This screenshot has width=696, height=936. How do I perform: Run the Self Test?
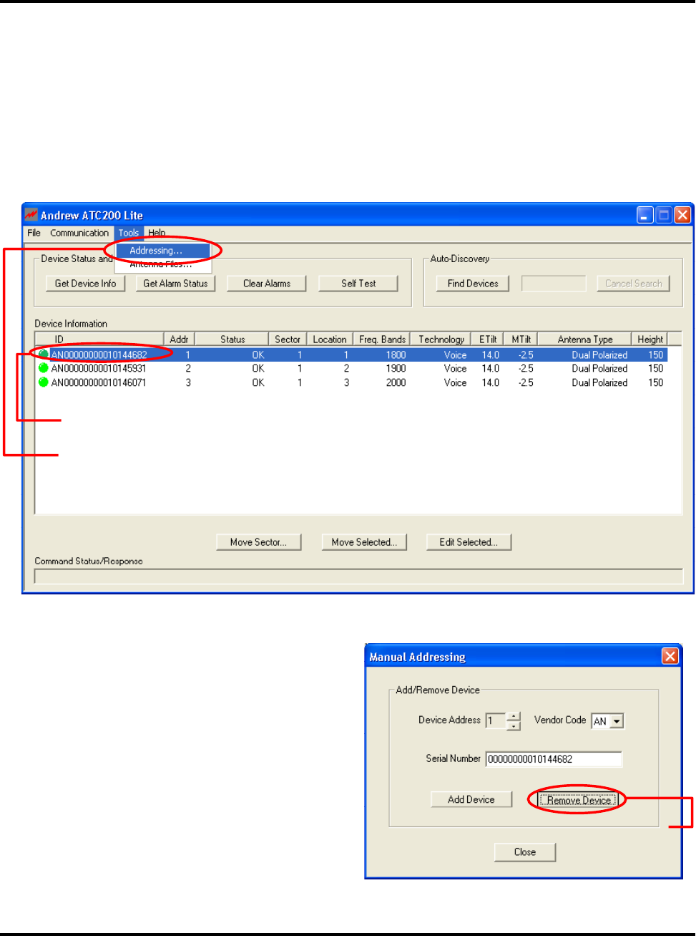coord(358,284)
